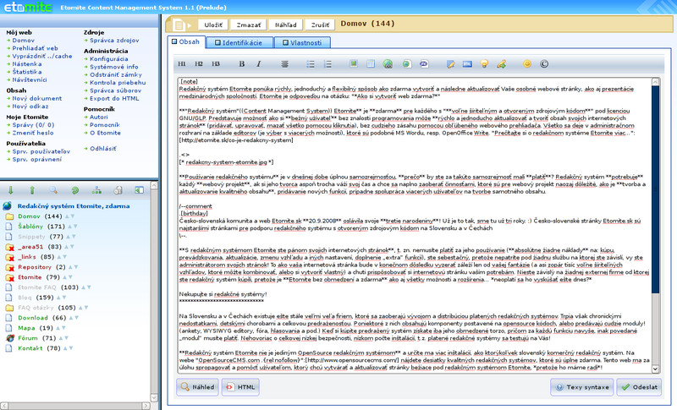This screenshot has width=677, height=410.
Task: Click the green down arrow in tree toolbar
Action: pyautogui.click(x=11, y=190)
